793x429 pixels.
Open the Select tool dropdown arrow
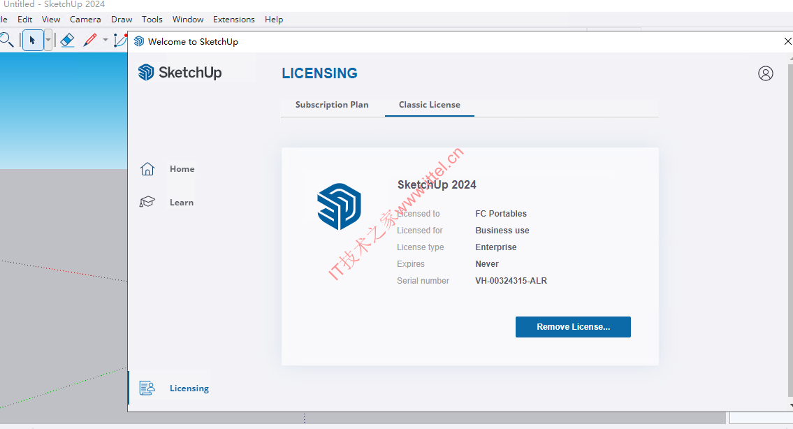coord(48,41)
